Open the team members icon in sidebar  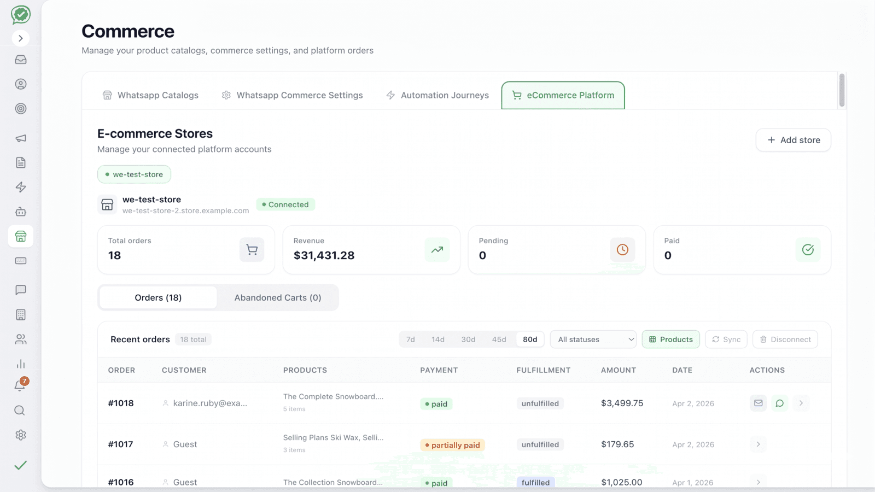(21, 339)
